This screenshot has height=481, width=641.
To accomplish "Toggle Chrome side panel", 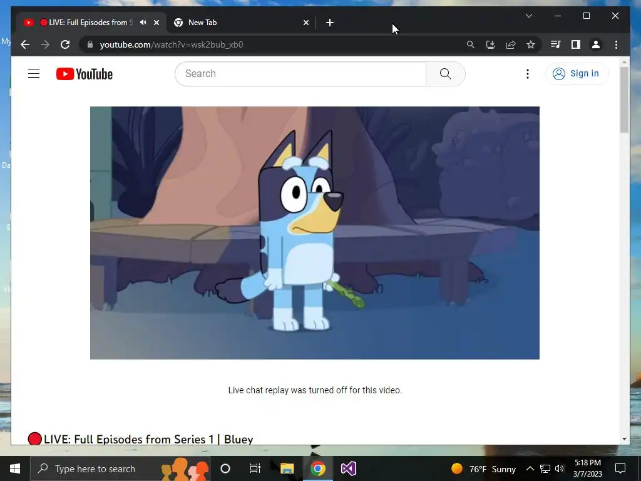I will [x=576, y=44].
